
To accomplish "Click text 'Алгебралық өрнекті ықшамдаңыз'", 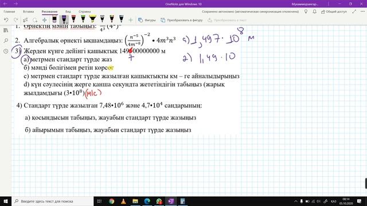I will (x=73, y=41).
